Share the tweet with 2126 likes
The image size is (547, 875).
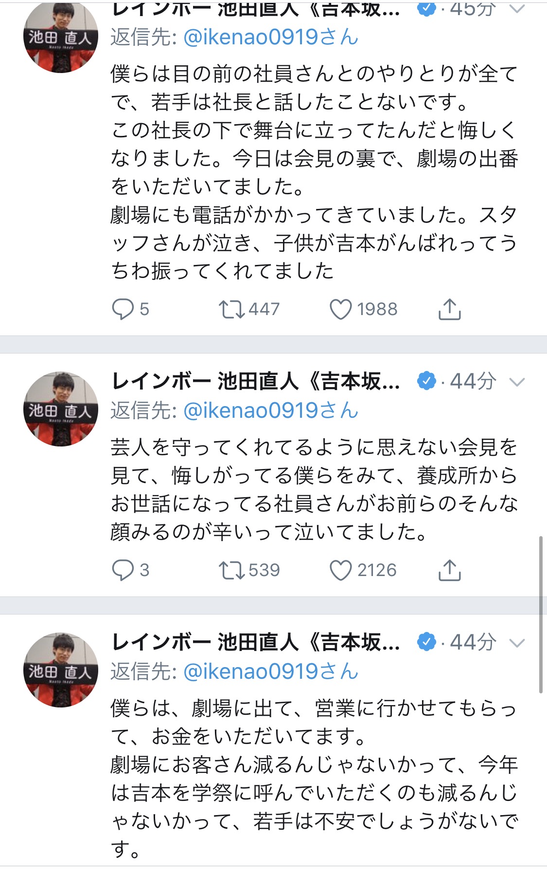coord(449,570)
